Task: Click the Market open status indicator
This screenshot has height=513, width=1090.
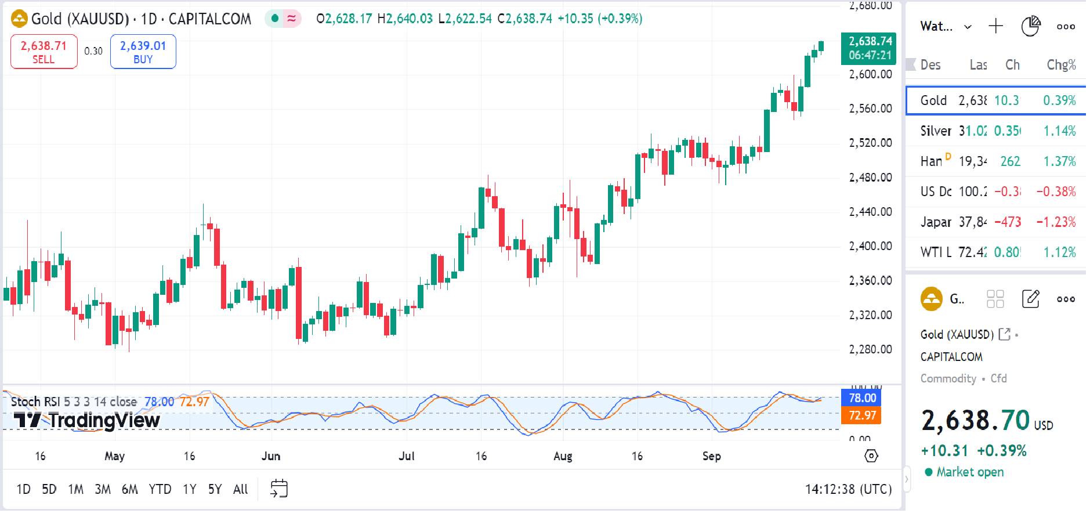Action: tap(964, 472)
